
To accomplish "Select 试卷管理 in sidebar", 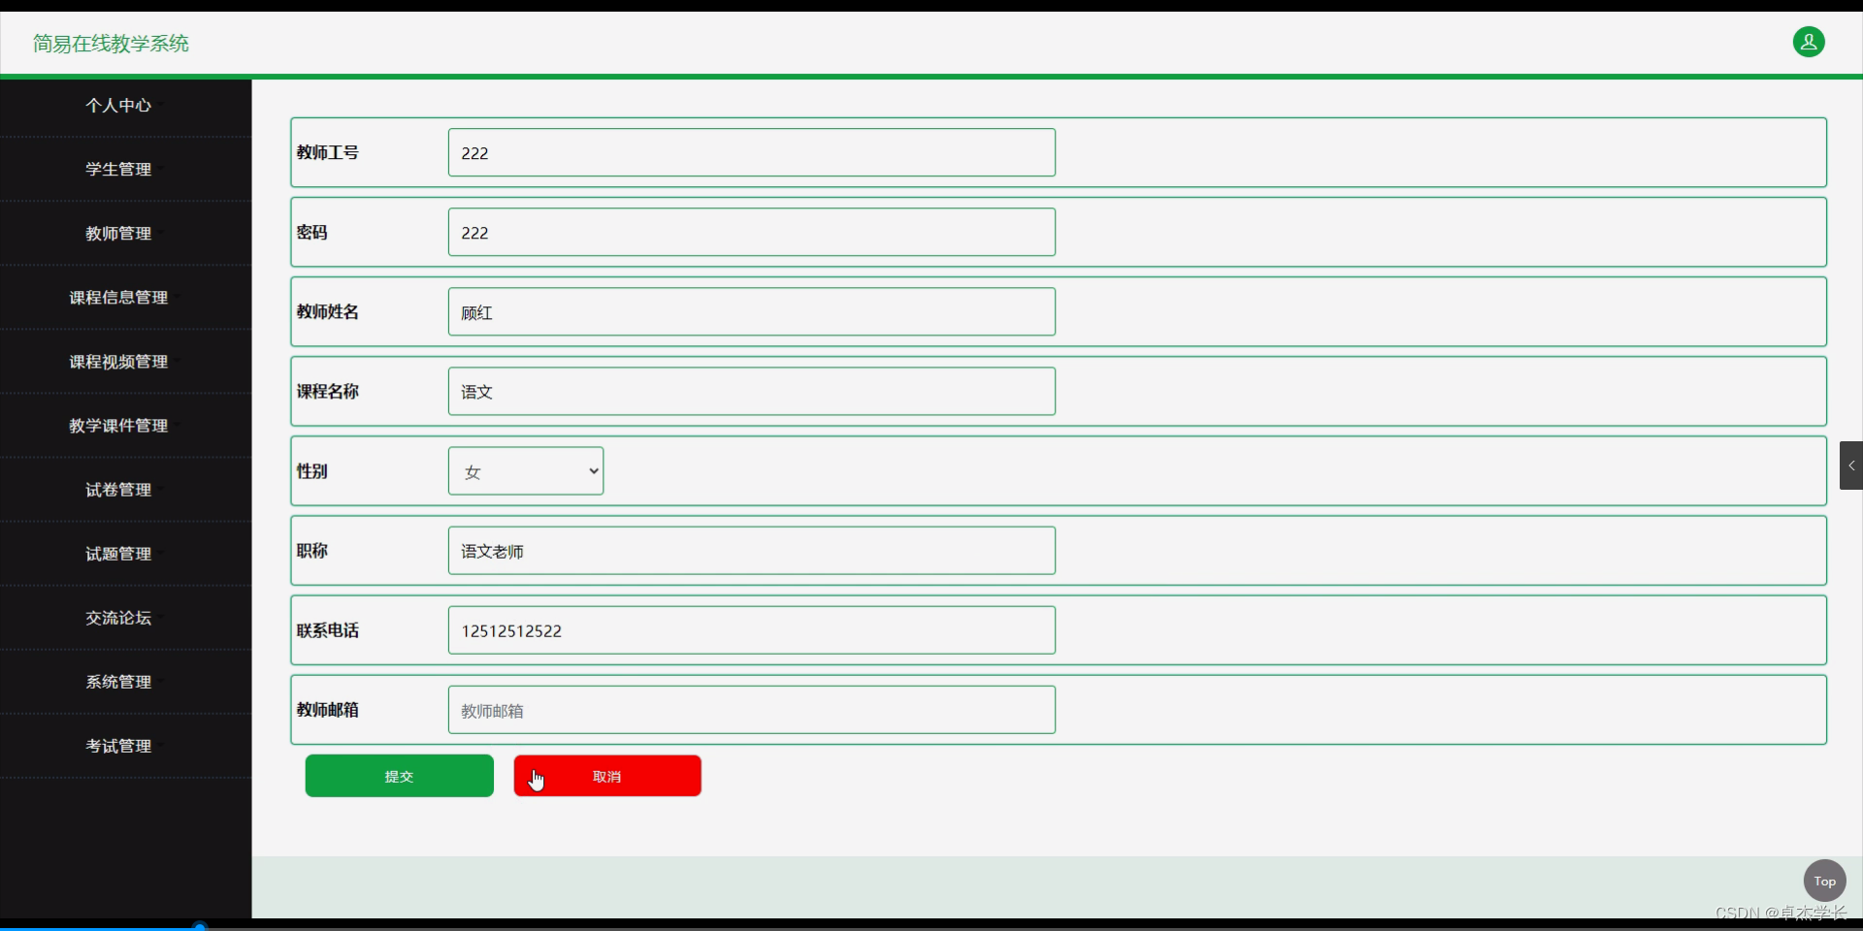I will pos(118,489).
